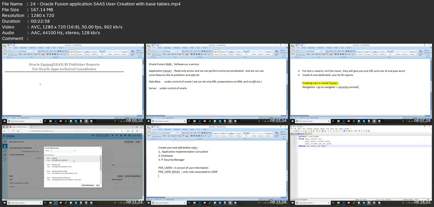Open the References tab in the 00:03:54 Word thumbnail
The width and height of the screenshot is (434, 207).
(177, 48)
